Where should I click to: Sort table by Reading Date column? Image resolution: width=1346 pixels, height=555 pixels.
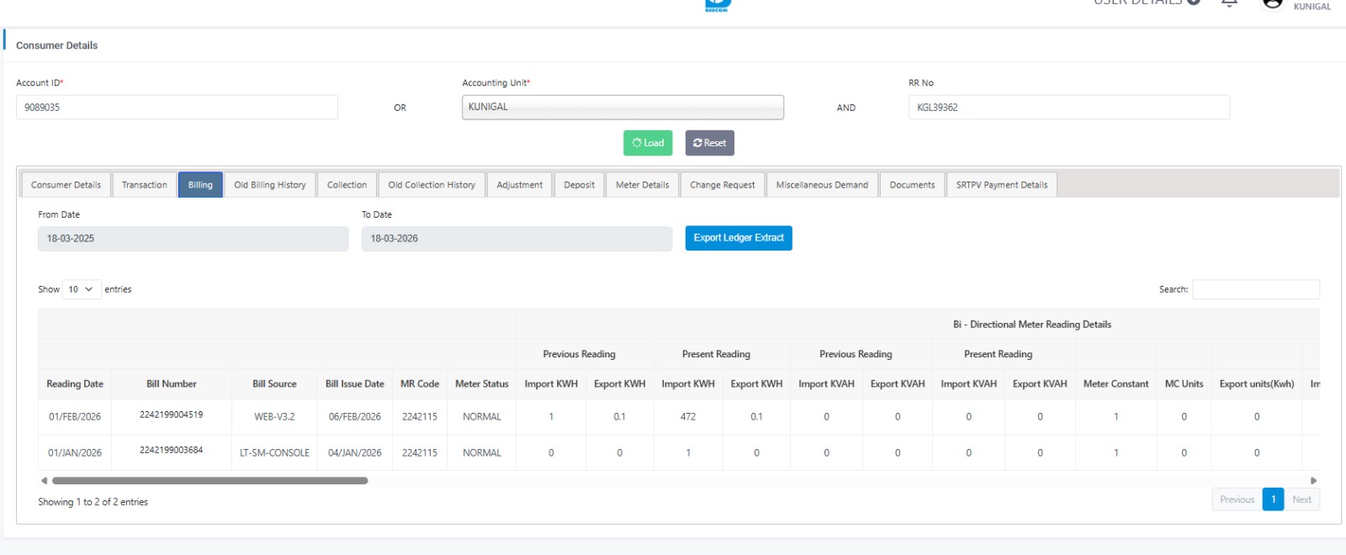(x=75, y=384)
